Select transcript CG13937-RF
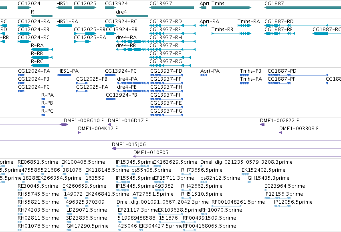 (x=165, y=30)
